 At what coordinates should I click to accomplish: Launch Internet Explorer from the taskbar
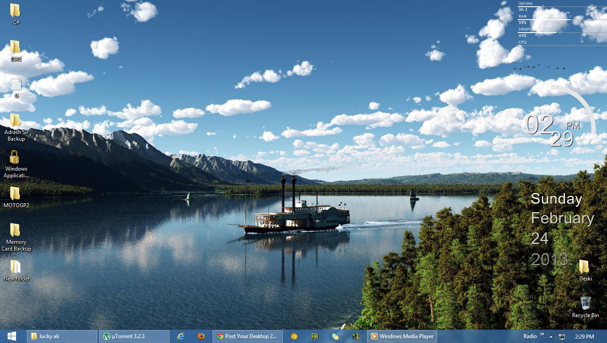click(181, 336)
